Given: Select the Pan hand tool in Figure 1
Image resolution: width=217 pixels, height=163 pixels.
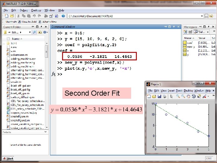Looking at the screenshot, I should coord(188,96).
